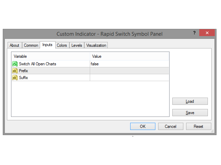This screenshot has width=221, height=165.
Task: Open the Levels tab
Action: click(77, 45)
